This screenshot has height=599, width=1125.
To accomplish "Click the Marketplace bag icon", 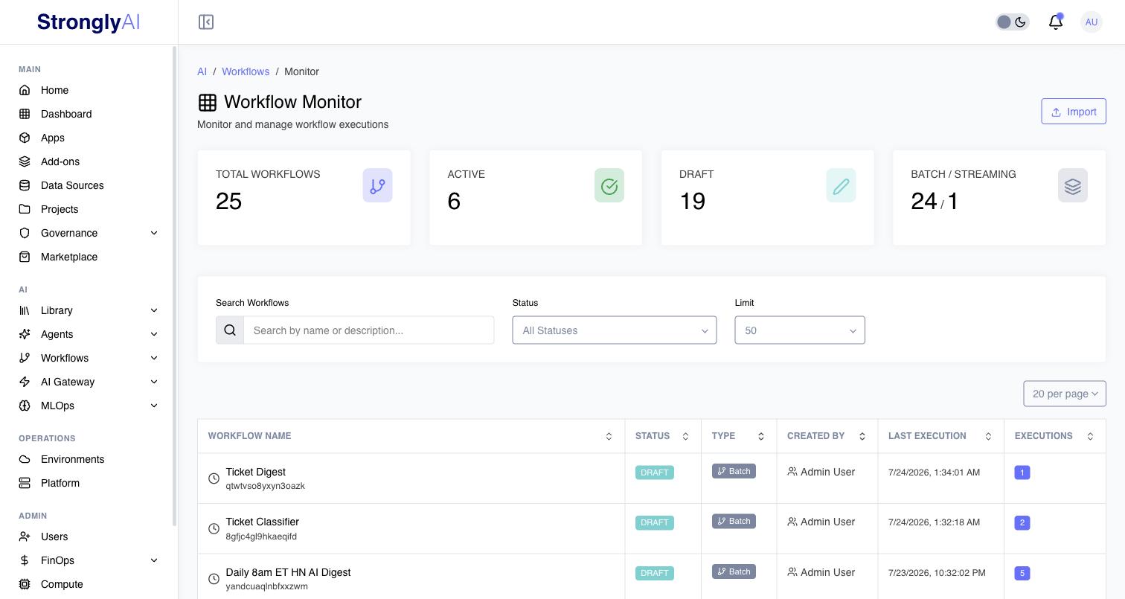I will 25,257.
